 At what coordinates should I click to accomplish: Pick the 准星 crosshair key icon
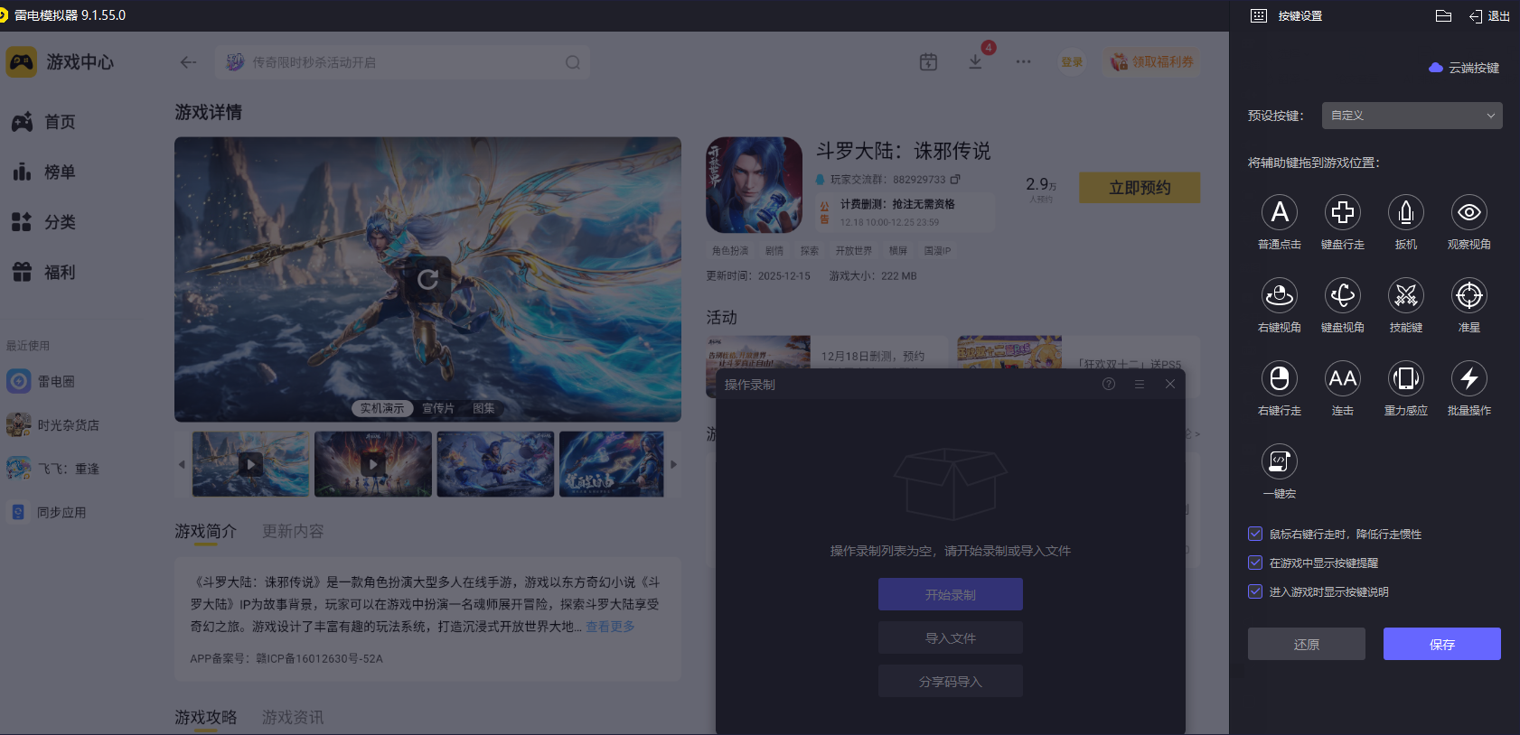point(1469,295)
